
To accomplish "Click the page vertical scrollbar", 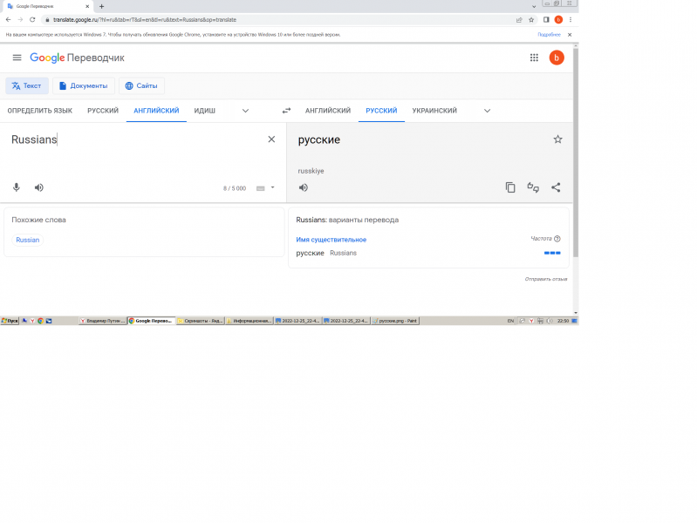I will (x=576, y=153).
